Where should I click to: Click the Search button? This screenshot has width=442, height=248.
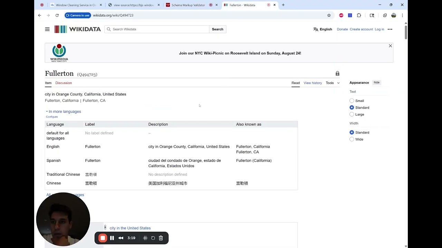click(218, 29)
